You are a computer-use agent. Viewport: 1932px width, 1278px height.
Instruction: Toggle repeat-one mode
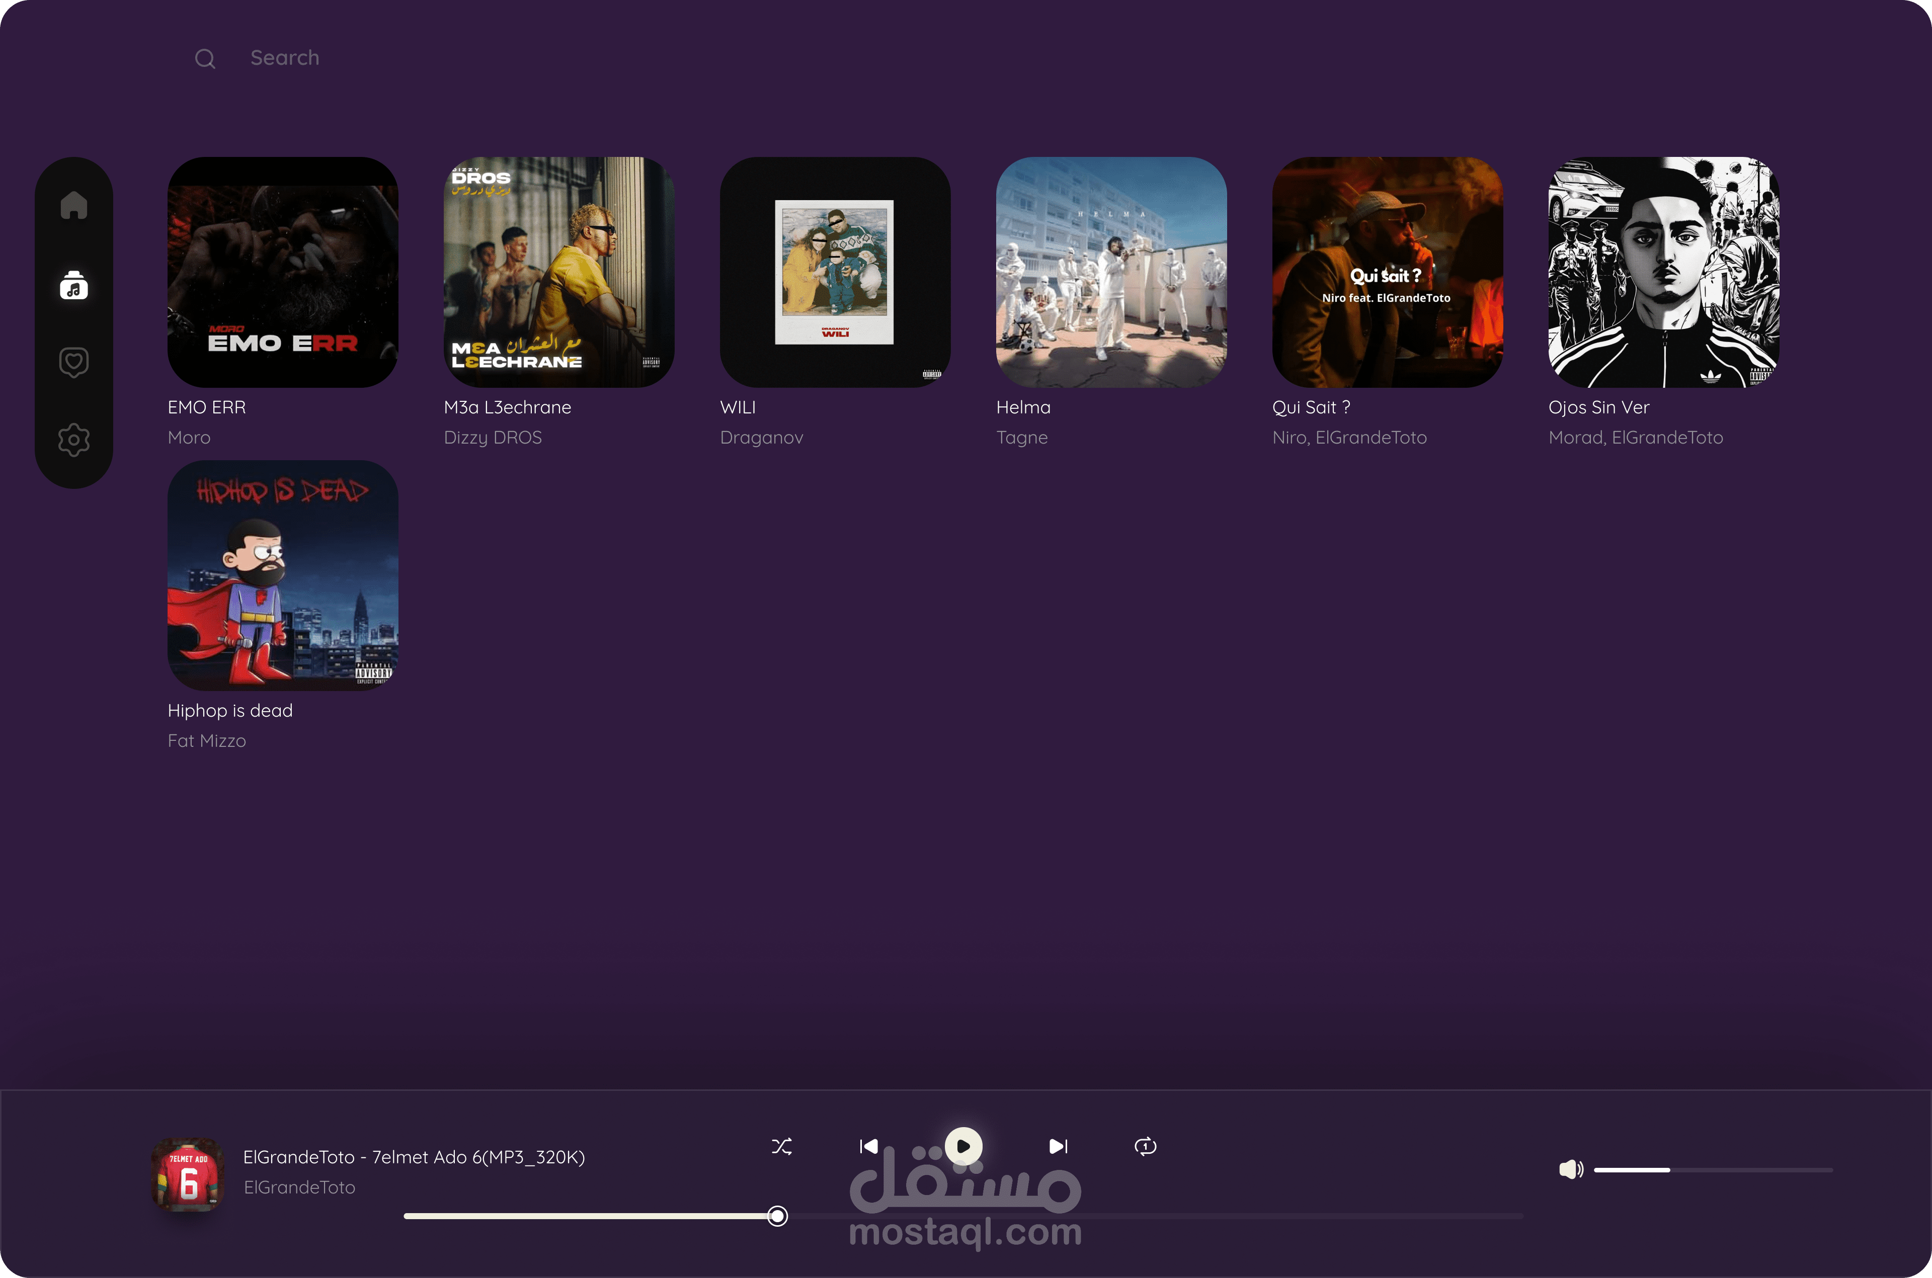[1145, 1147]
